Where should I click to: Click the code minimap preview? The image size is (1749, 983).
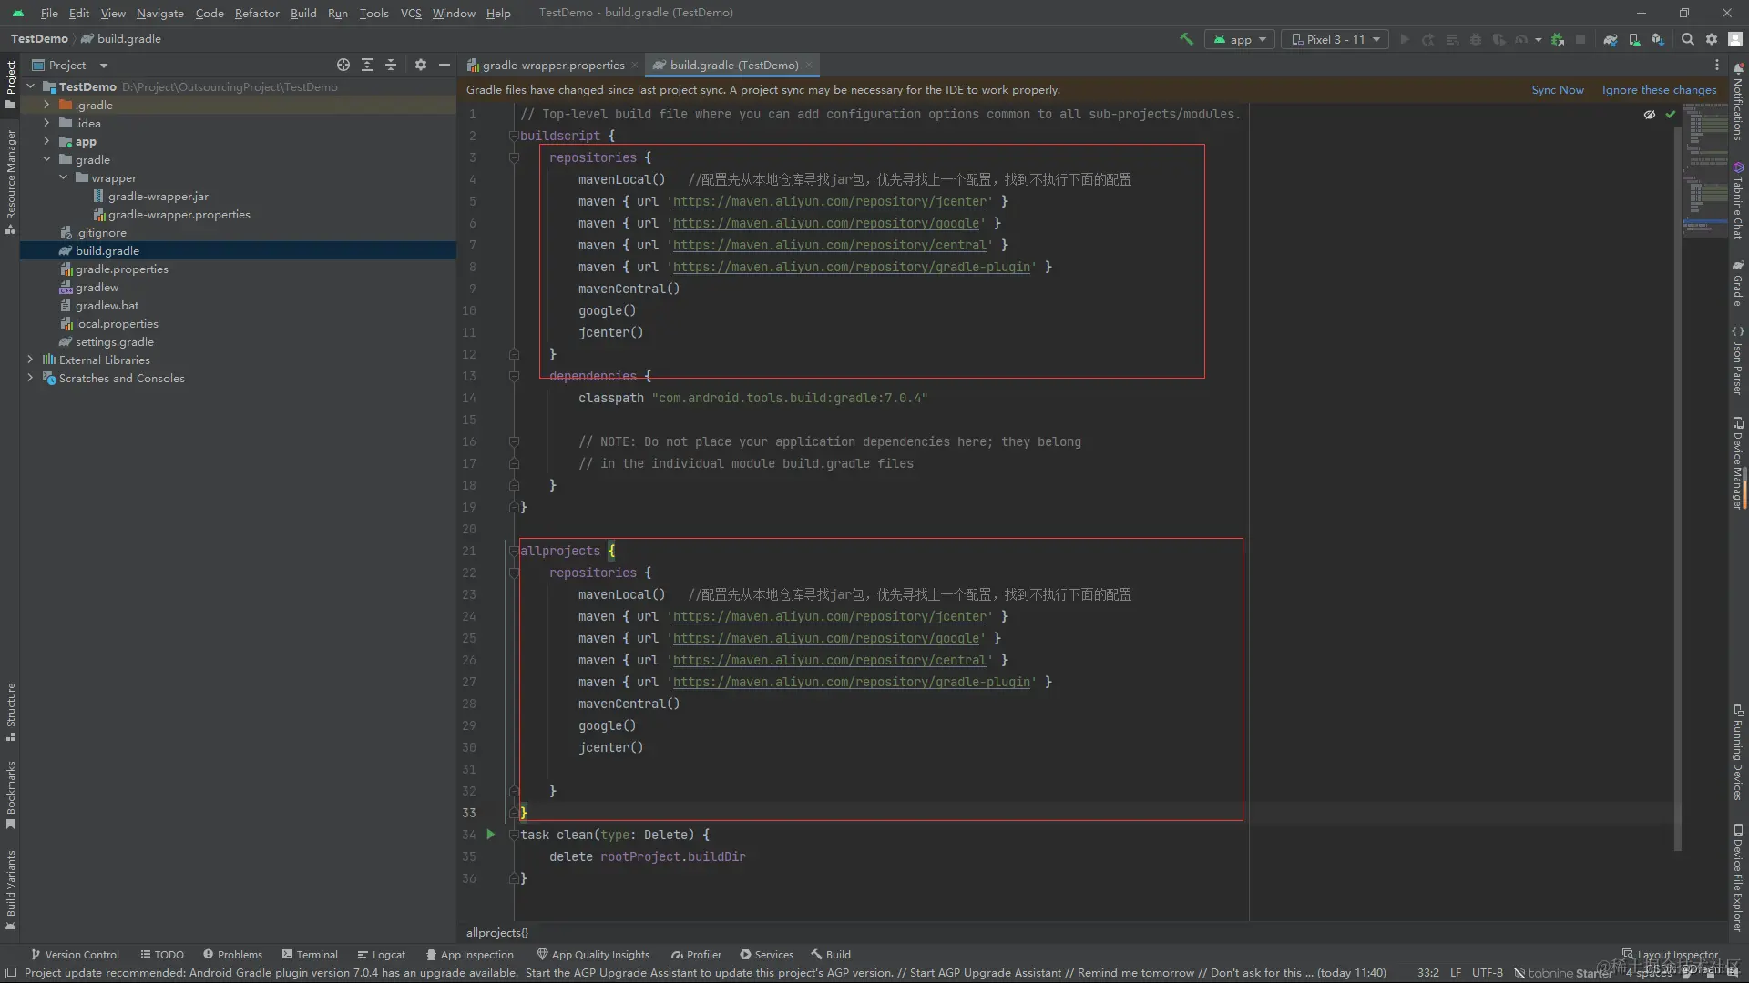pos(1704,169)
